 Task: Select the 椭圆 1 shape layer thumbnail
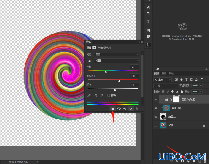(x=163, y=116)
